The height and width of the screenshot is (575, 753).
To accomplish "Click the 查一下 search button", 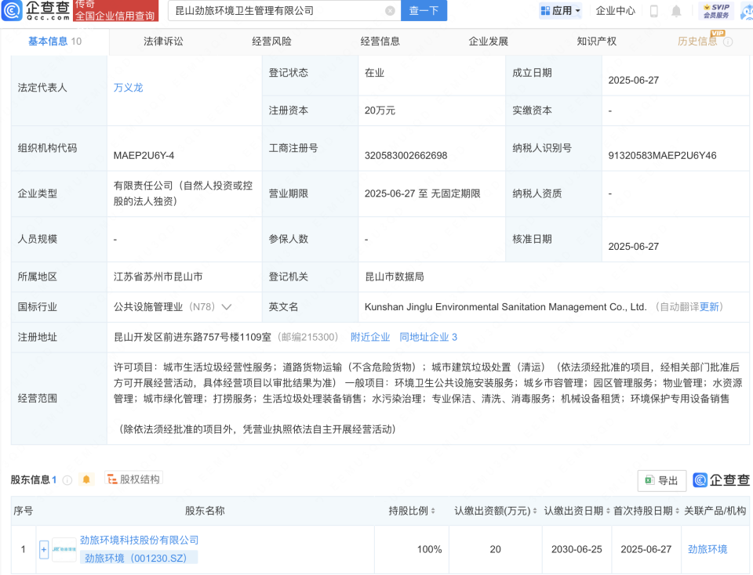I will (x=424, y=10).
